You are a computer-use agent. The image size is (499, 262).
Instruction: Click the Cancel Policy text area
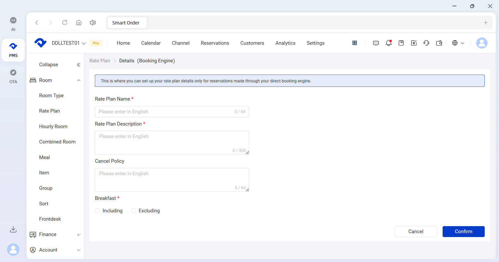pyautogui.click(x=172, y=180)
